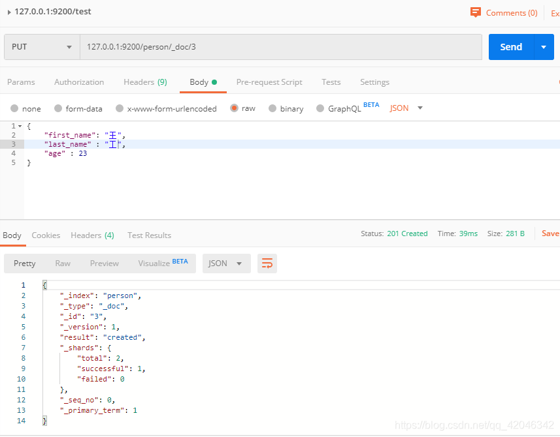Switch response view to Visualize BETA
Image resolution: width=560 pixels, height=437 pixels.
click(x=163, y=263)
